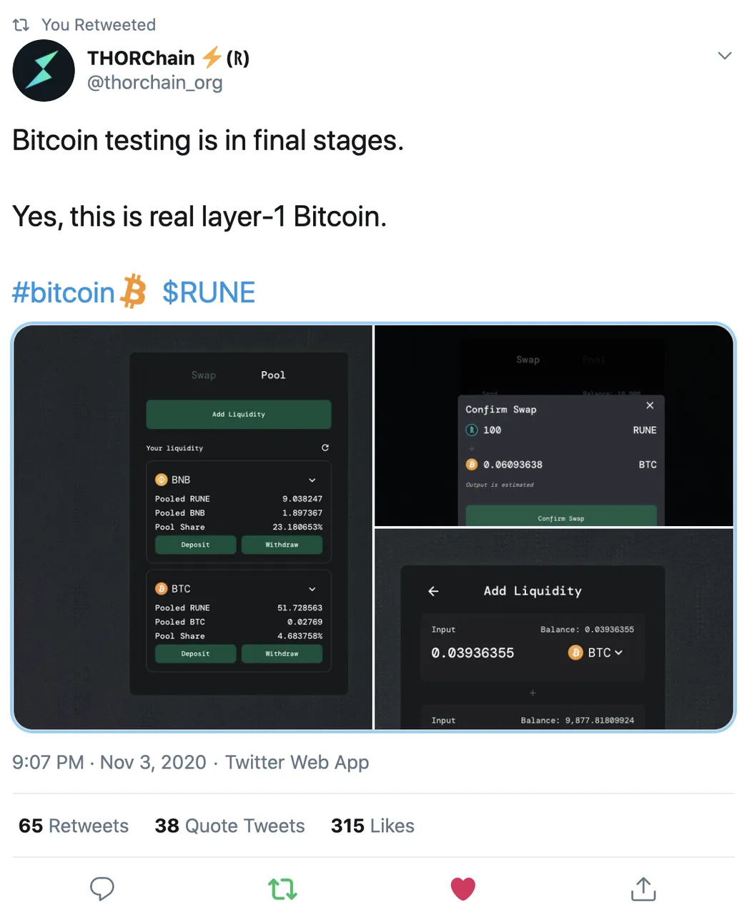
Task: Open the tweet options chevron menu
Action: [725, 56]
